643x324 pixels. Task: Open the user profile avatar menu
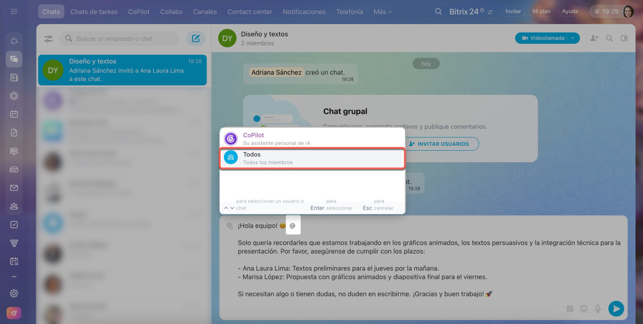pos(628,12)
